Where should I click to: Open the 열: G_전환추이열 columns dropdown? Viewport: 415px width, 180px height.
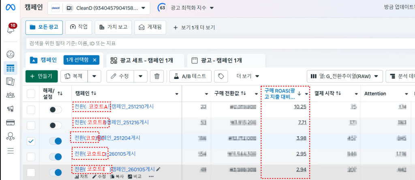(344, 76)
